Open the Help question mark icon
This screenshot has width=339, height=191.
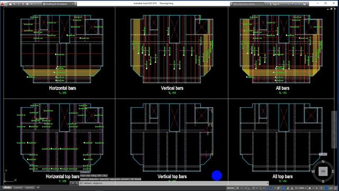point(305,4)
